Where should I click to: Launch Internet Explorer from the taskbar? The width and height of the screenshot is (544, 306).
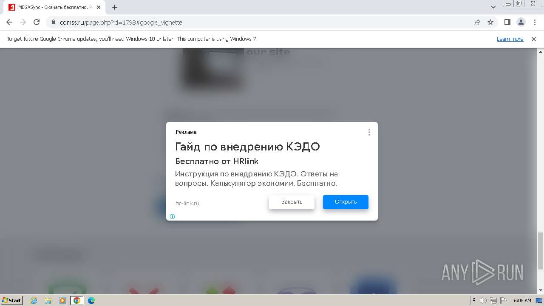(x=34, y=300)
